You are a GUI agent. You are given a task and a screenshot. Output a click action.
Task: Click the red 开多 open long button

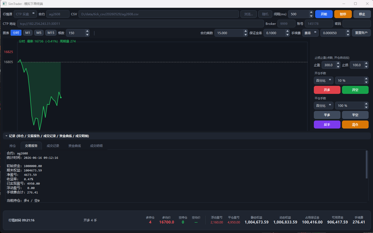(x=327, y=90)
